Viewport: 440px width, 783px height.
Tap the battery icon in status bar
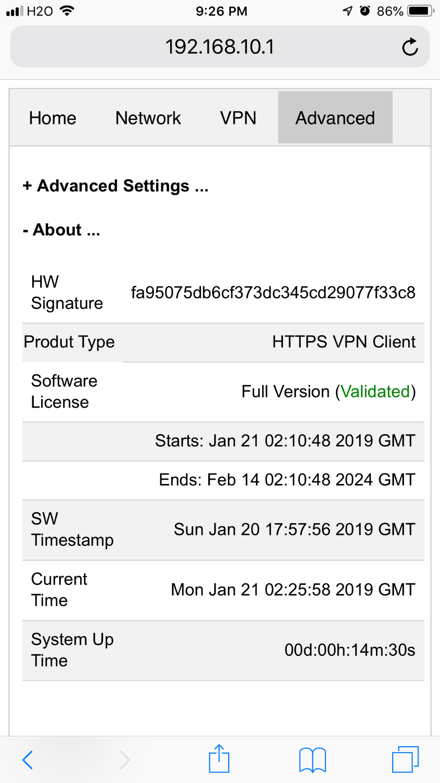[x=421, y=11]
